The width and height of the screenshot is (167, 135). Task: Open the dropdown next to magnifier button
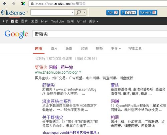coord(85,12)
